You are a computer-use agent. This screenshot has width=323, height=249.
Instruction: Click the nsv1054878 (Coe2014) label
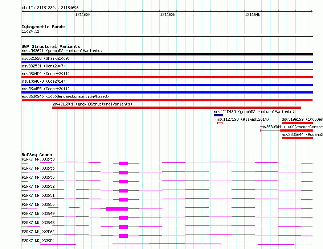[44, 81]
